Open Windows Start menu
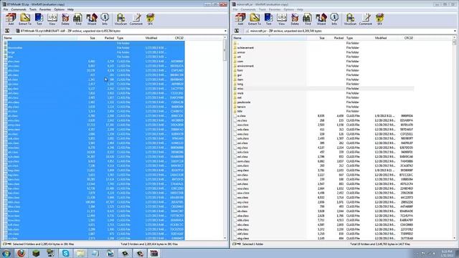This screenshot has width=459, height=258. (6, 253)
